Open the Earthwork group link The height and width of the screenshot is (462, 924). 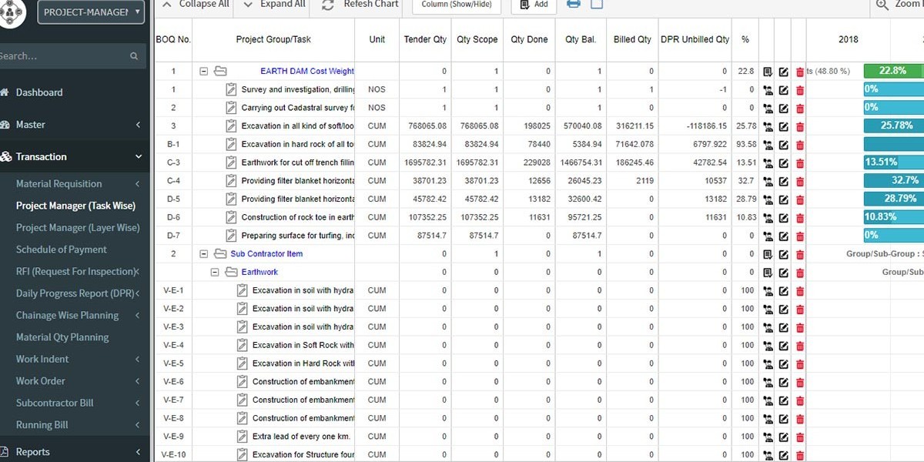[x=259, y=272]
